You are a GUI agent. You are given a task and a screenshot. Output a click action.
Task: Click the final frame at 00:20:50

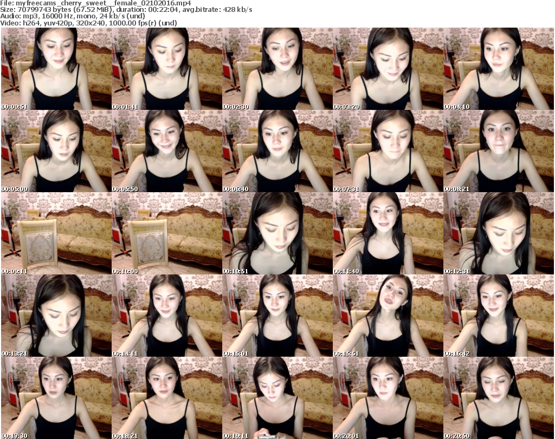pos(498,398)
